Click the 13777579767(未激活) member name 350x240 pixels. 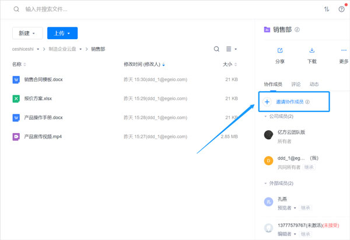pyautogui.click(x=300, y=225)
